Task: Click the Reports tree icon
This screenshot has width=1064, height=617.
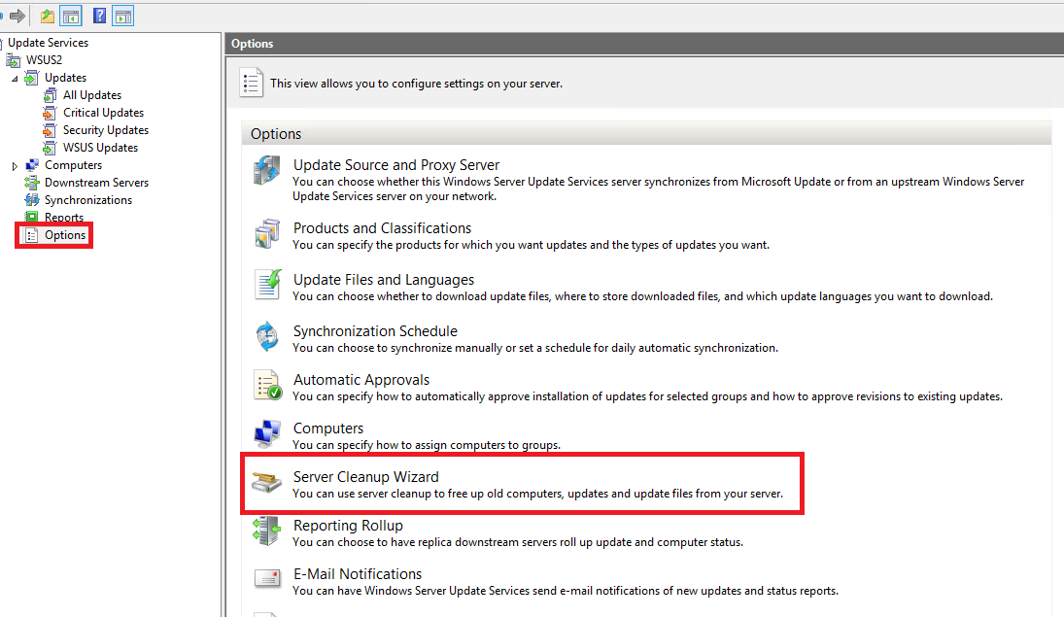Action: pyautogui.click(x=32, y=218)
